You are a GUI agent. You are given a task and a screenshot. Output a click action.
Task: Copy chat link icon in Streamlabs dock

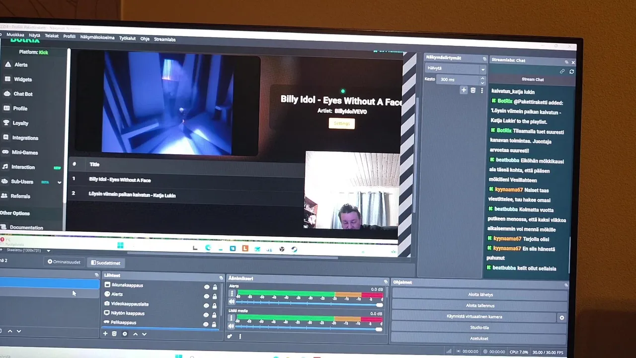pyautogui.click(x=562, y=71)
